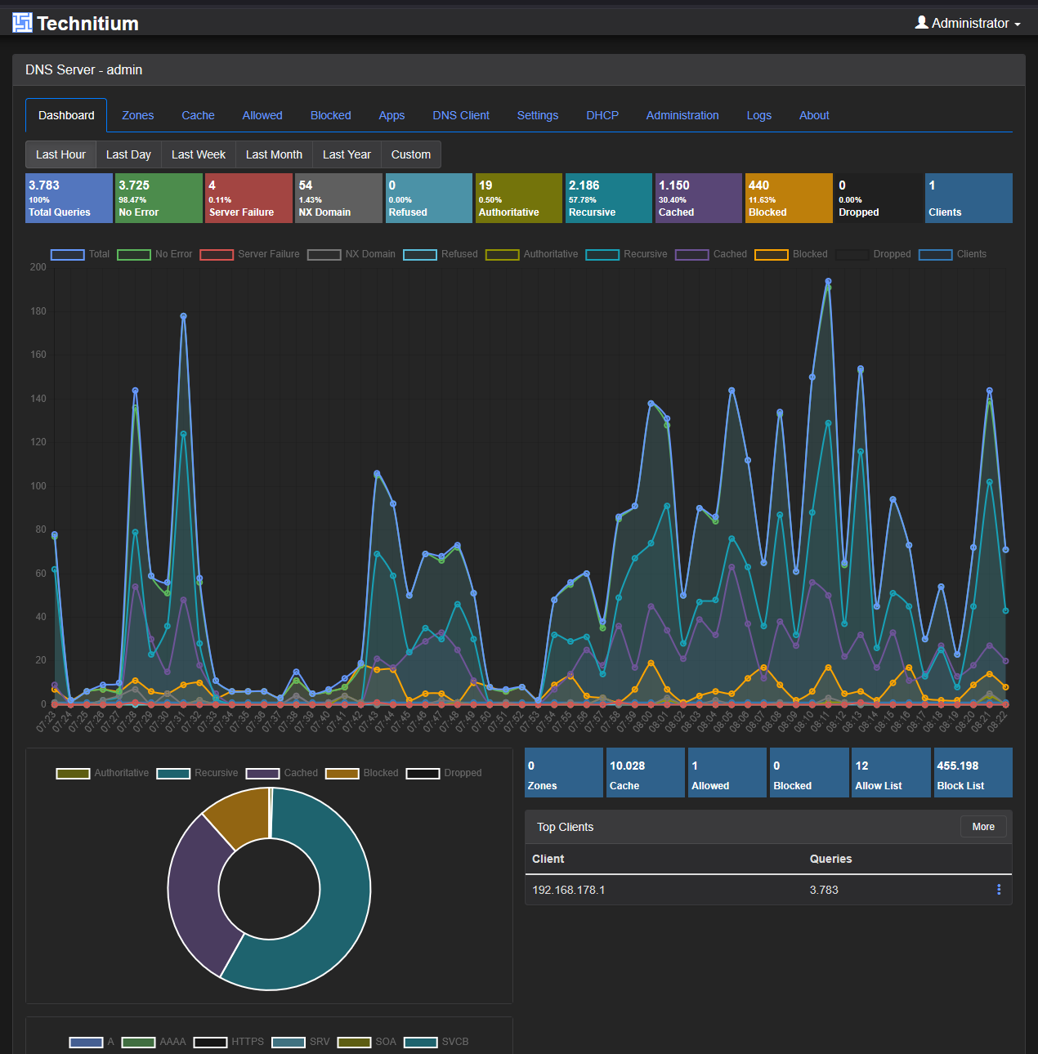Screen dimensions: 1038x1054
Task: Toggle Cached series in line chart legend
Action: [x=711, y=254]
